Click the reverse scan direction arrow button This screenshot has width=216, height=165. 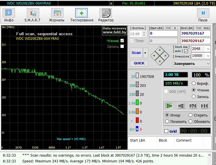point(181,106)
